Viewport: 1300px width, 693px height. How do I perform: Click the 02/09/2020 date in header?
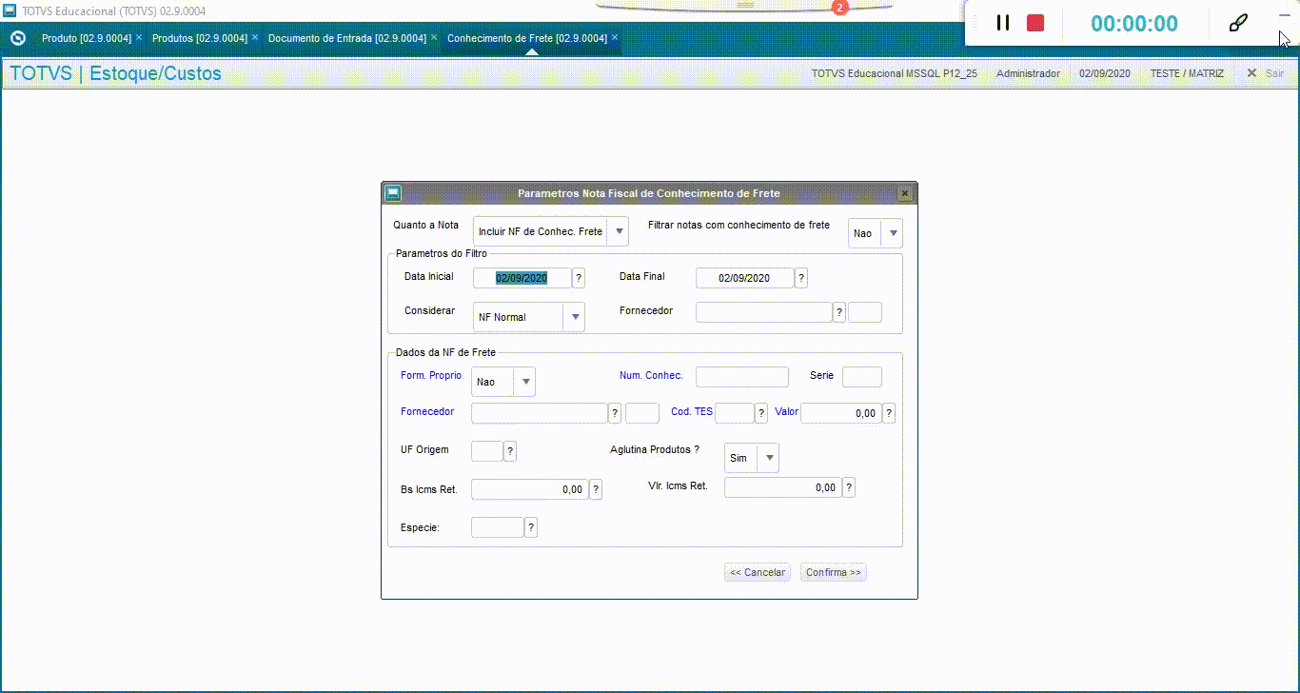tap(1105, 73)
